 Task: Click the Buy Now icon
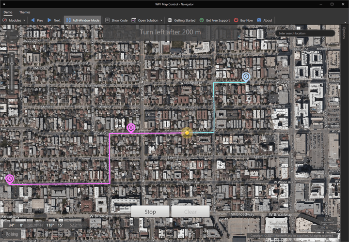coord(236,20)
